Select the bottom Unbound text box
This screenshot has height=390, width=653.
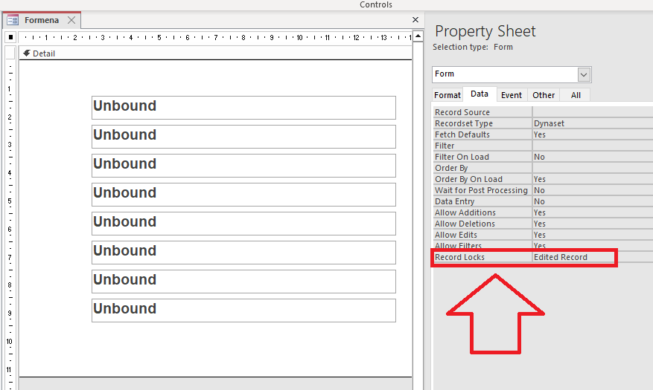pyautogui.click(x=243, y=310)
